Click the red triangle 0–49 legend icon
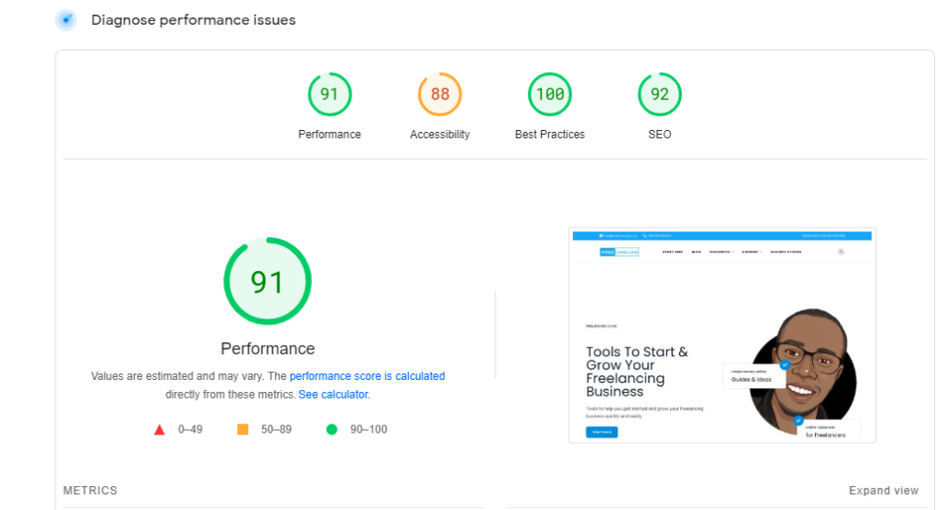 (160, 430)
